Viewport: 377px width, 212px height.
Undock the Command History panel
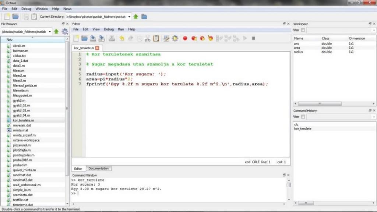pyautogui.click(x=370, y=110)
